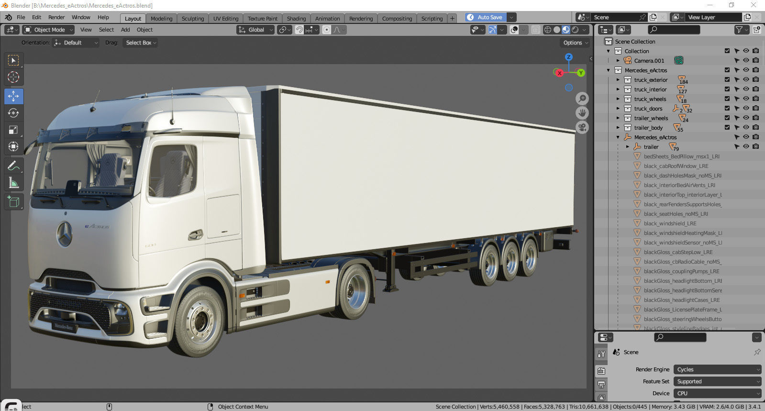Viewport: 765px width, 411px height.
Task: Open the File menu
Action: (x=21, y=17)
